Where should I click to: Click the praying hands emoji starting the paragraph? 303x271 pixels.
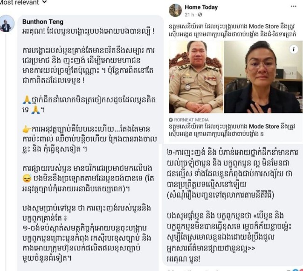[x=27, y=100]
